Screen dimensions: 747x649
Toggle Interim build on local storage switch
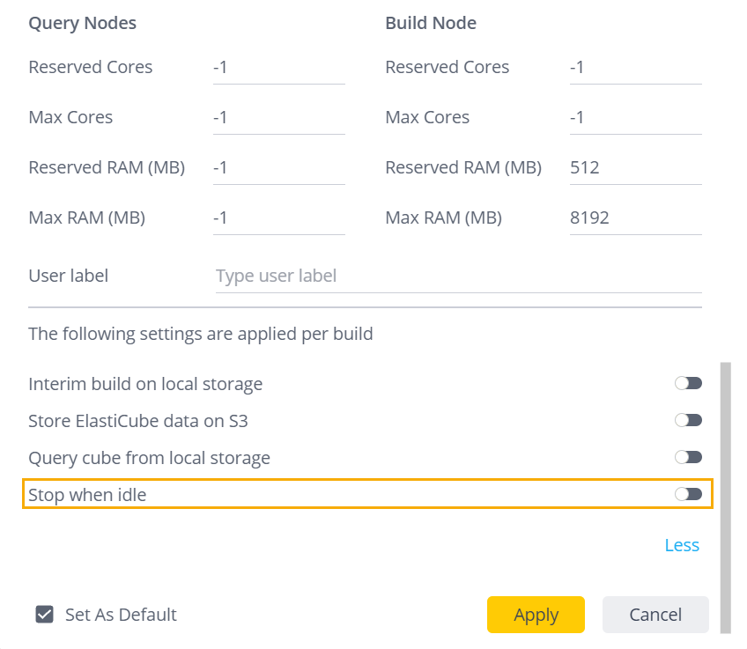[688, 383]
